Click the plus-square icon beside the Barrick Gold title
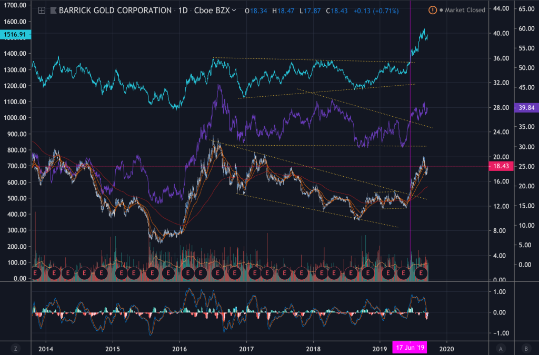This screenshot has width=539, height=355. 42,11
